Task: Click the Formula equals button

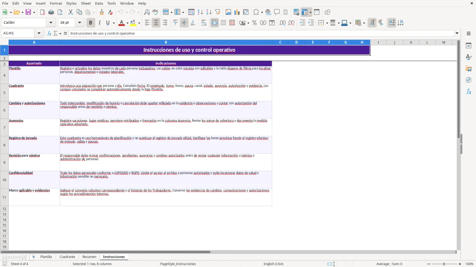Action: [x=65, y=33]
